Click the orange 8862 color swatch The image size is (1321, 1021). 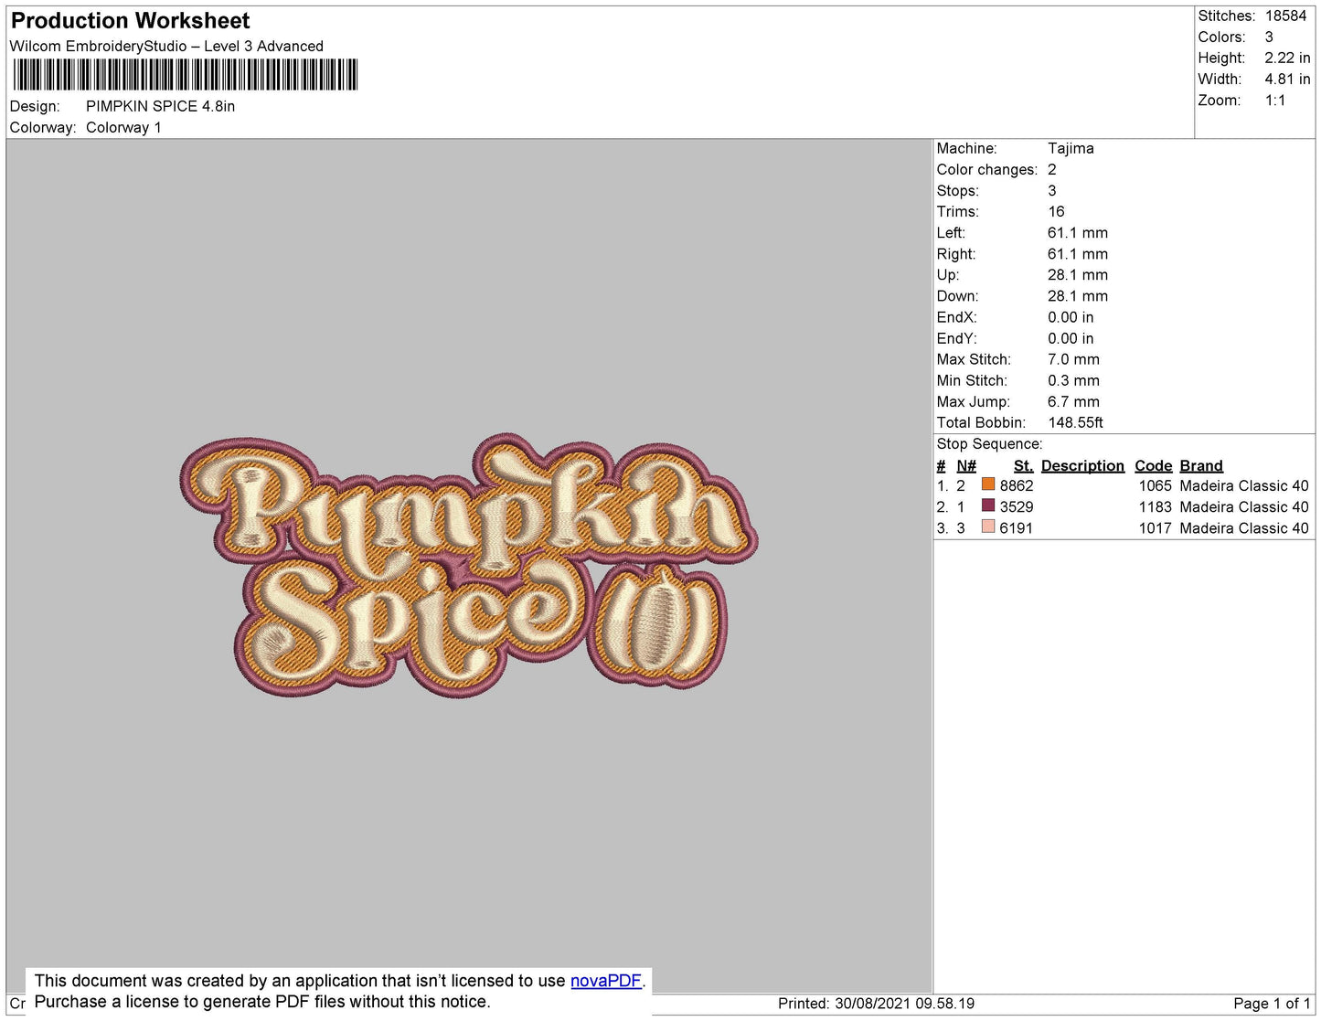click(x=987, y=484)
